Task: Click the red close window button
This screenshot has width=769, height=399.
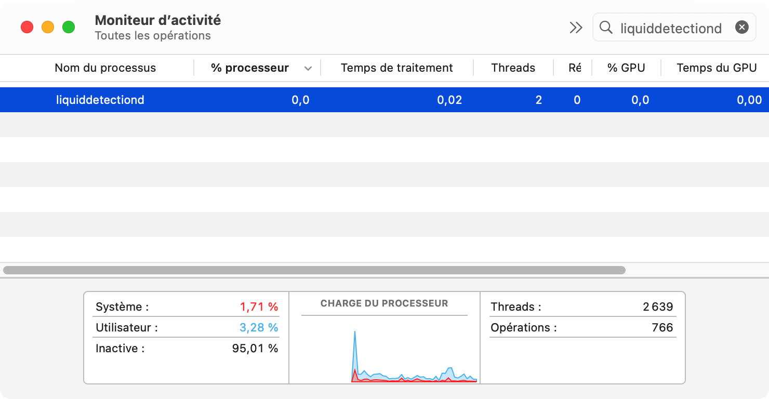Action: coord(27,27)
